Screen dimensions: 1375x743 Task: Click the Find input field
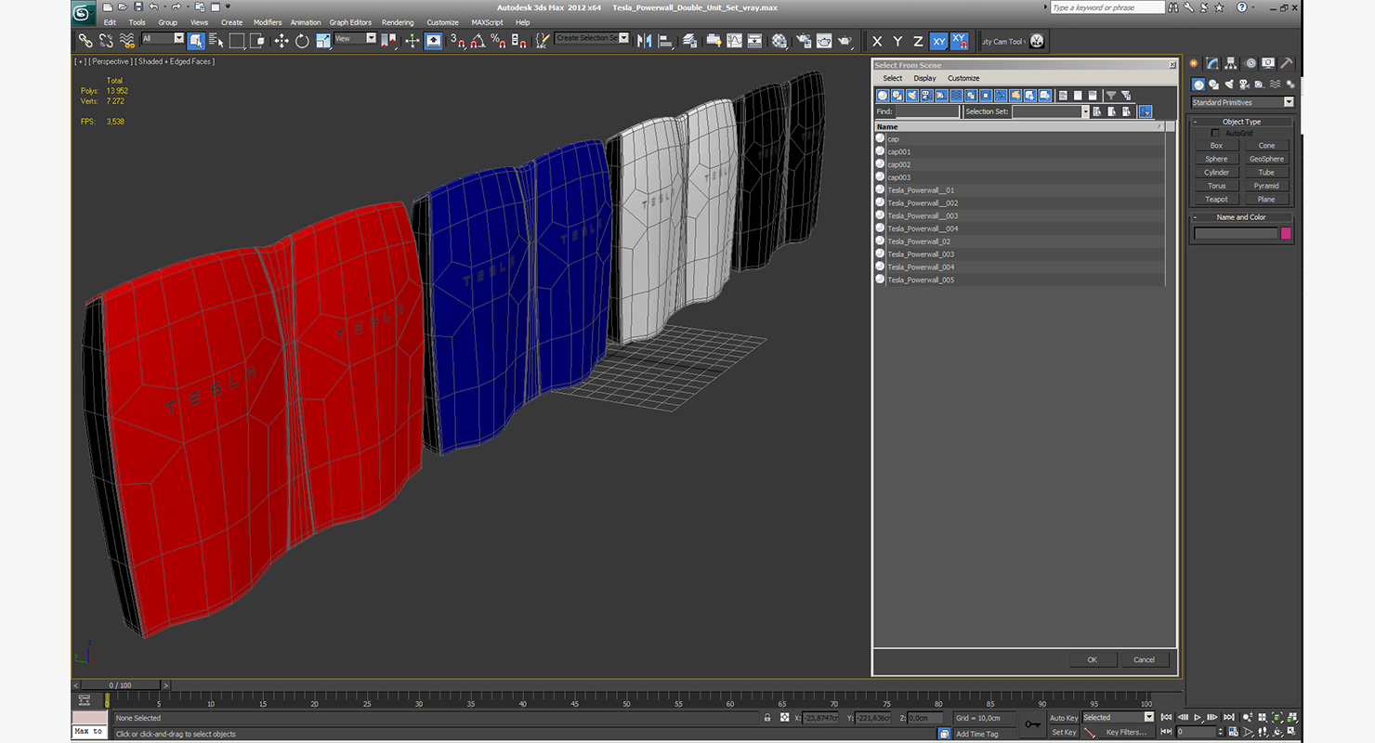927,111
